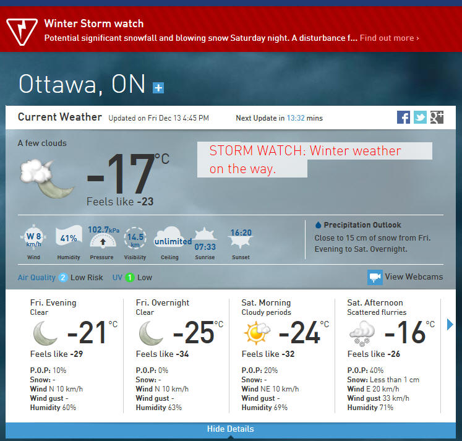462x441 pixels.
Task: Open the Find out more link
Action: [389, 38]
